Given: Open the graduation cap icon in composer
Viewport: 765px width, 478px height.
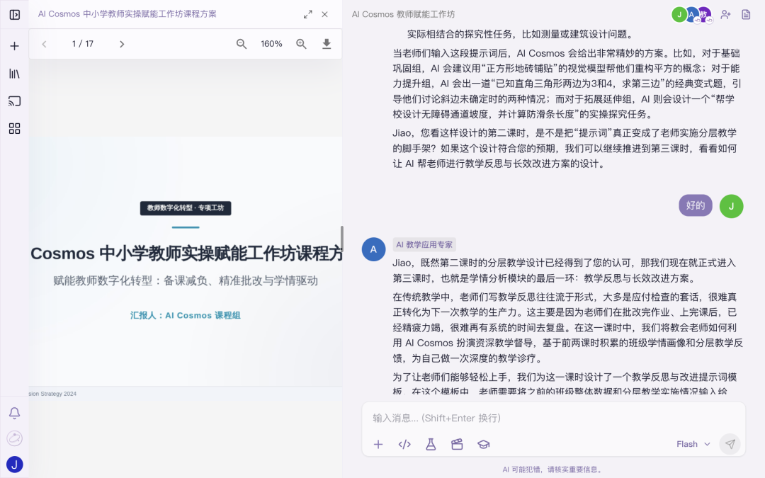Looking at the screenshot, I should 484,444.
